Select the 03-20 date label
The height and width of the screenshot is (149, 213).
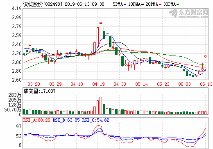point(34,84)
